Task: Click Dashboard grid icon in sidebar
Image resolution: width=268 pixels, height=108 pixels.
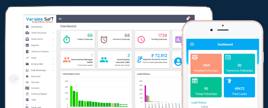Action: pos(27,27)
